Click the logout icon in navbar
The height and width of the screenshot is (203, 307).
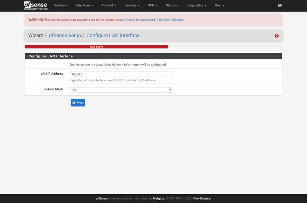280,5
